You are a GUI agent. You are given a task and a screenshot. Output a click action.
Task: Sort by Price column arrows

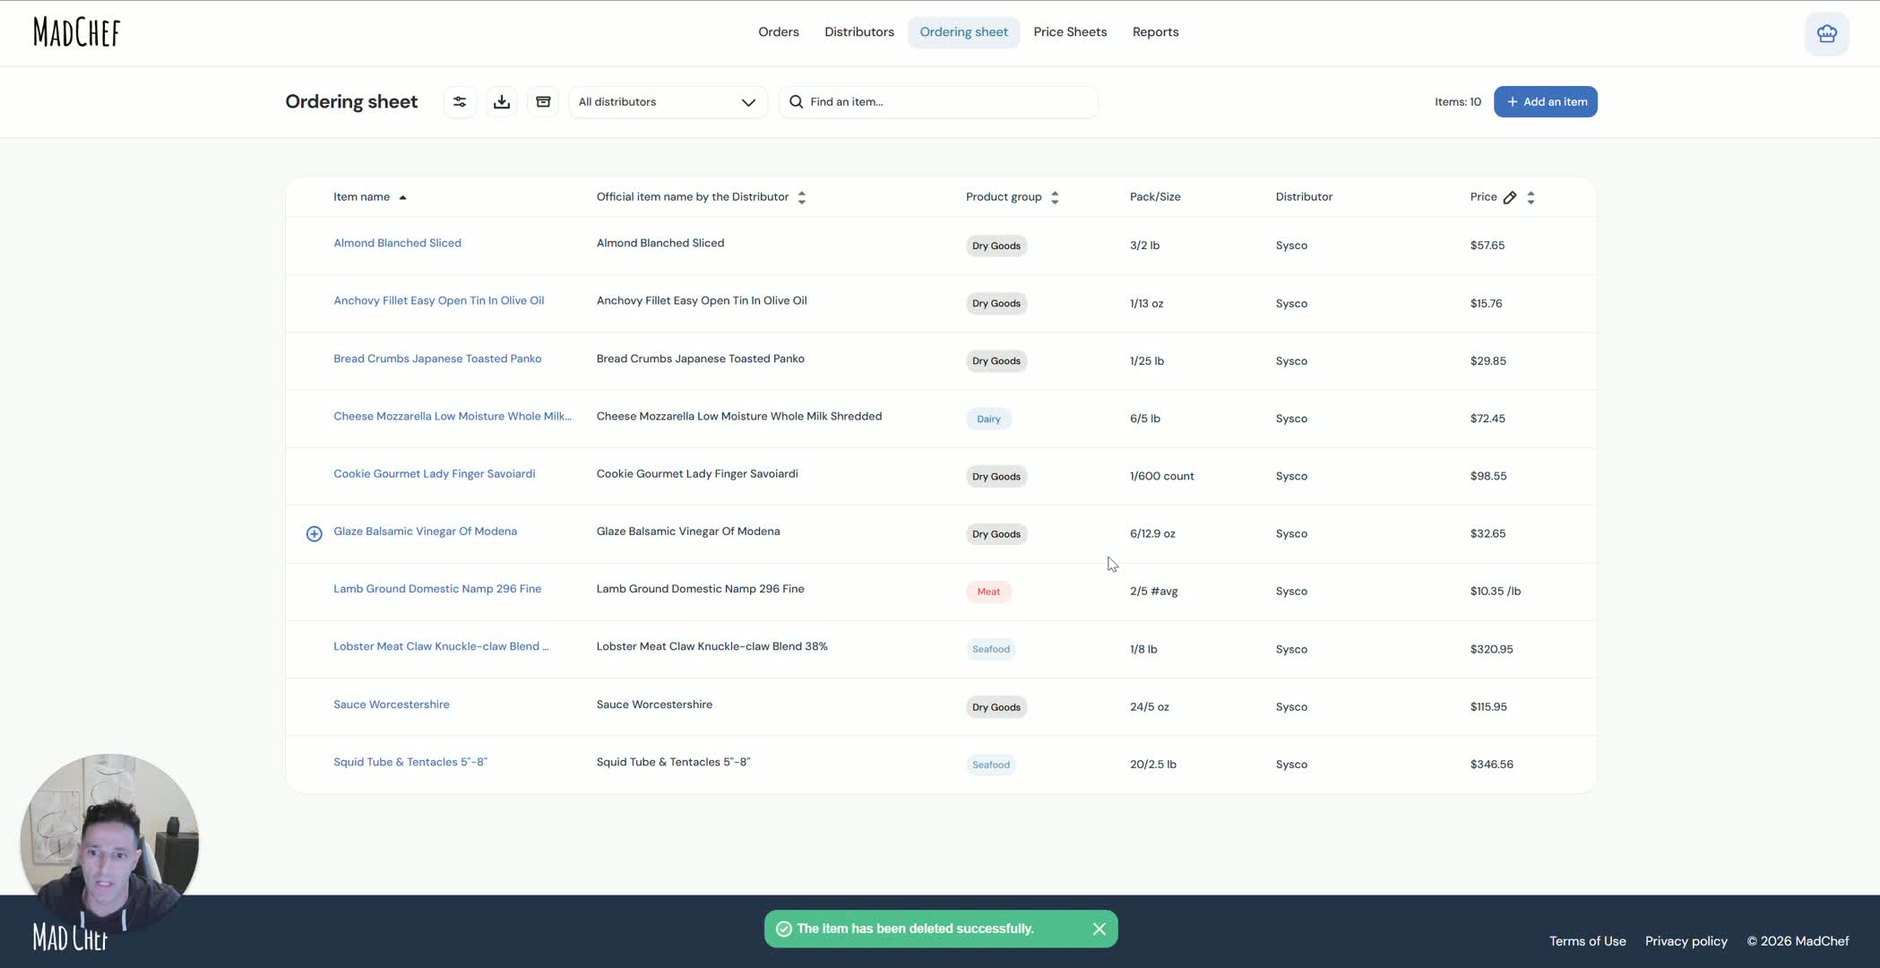coord(1531,197)
